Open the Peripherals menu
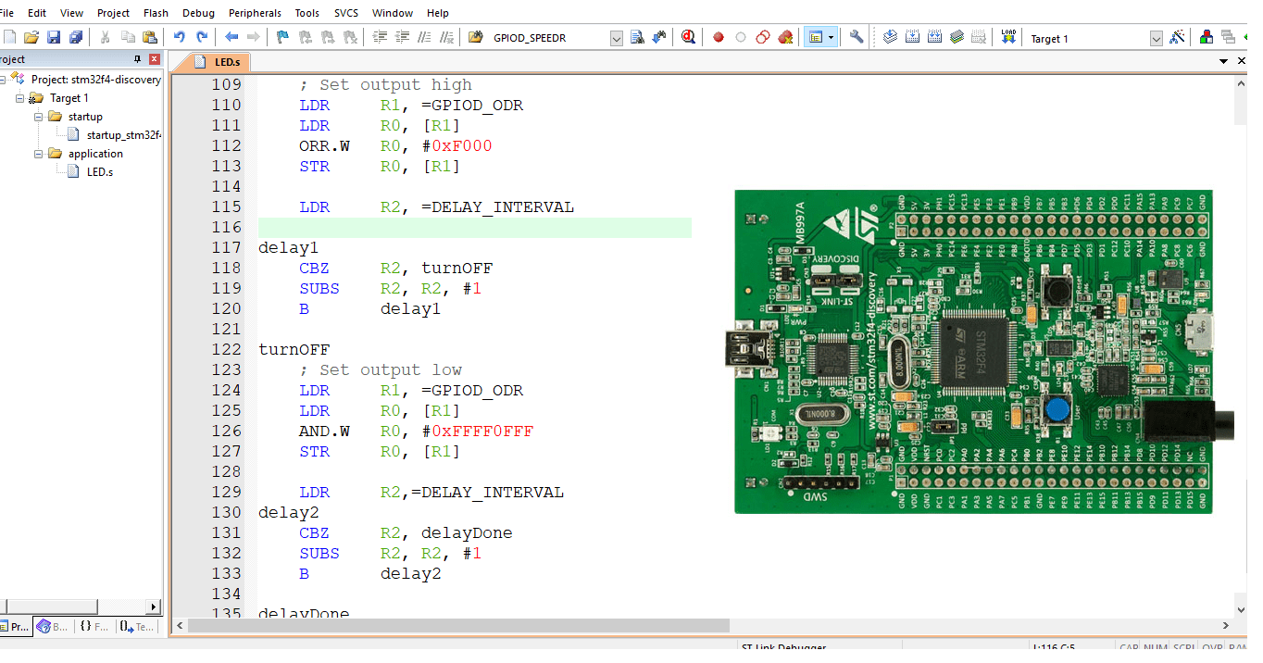1263x663 pixels. [255, 13]
